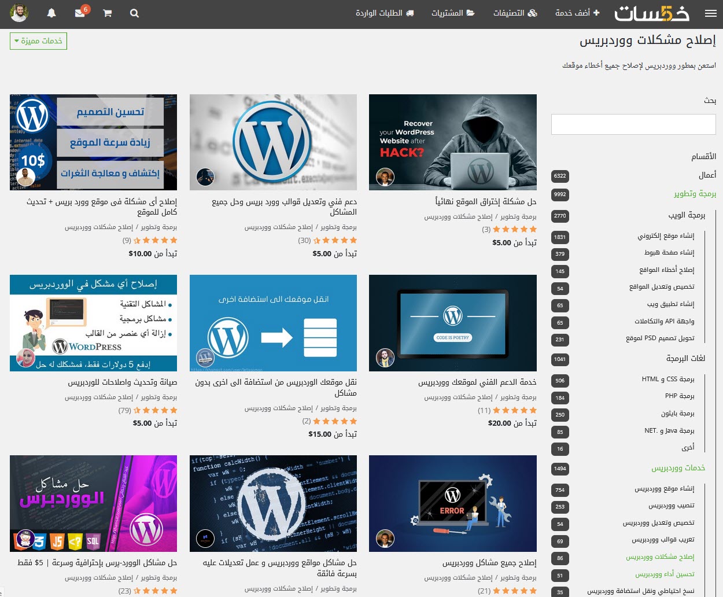This screenshot has height=597, width=723.
Task: Open the المشتريات menu item
Action: point(453,13)
